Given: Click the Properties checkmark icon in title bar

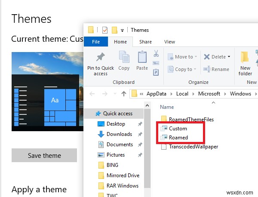Looking at the screenshot, I should click(x=105, y=30).
